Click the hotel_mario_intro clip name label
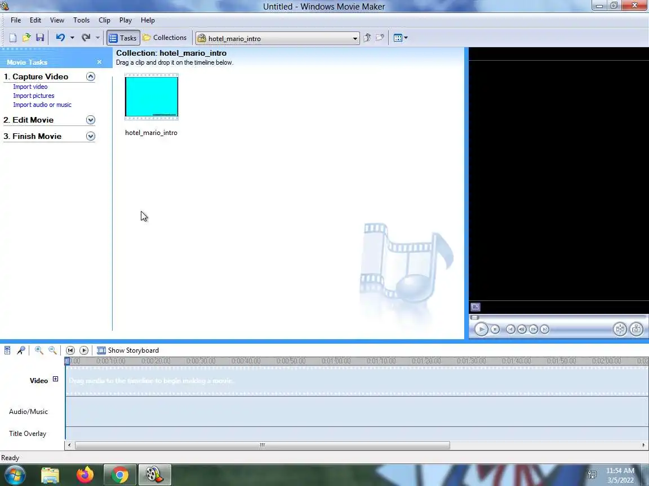This screenshot has width=649, height=486. (x=151, y=133)
